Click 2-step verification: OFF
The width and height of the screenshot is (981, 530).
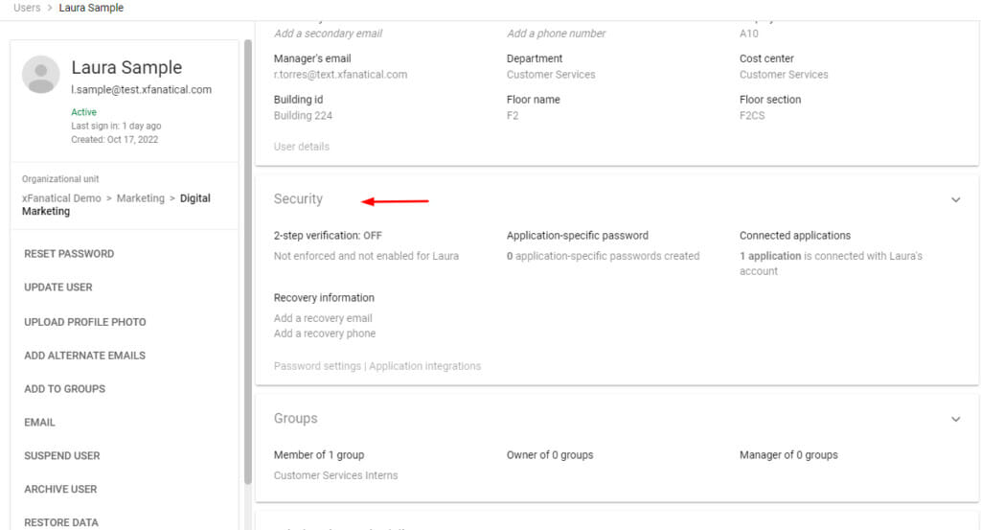click(328, 235)
